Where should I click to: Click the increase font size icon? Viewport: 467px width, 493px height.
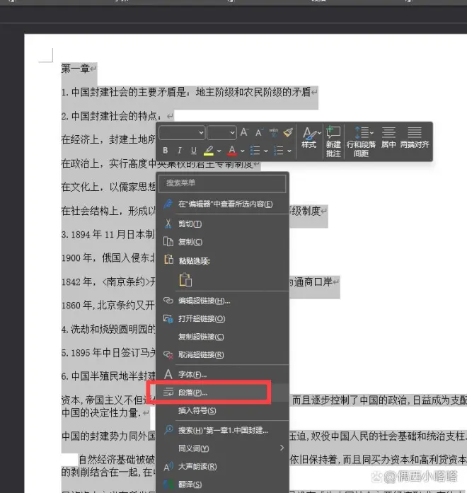(244, 132)
